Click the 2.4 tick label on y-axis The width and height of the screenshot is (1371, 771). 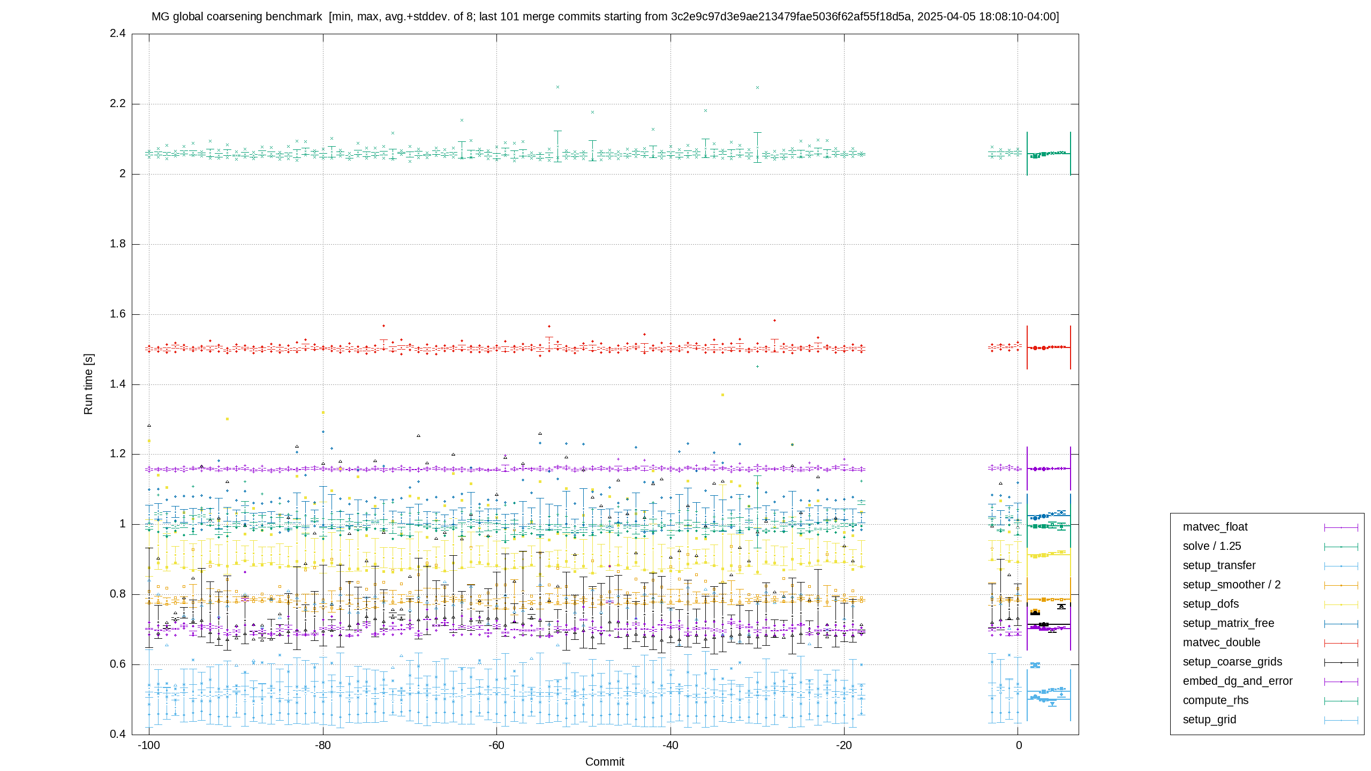[x=118, y=34]
